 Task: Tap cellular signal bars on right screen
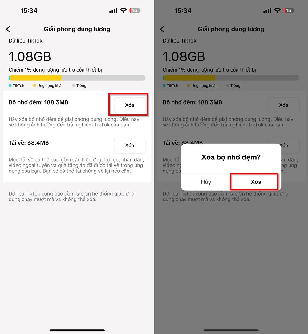(x=267, y=11)
